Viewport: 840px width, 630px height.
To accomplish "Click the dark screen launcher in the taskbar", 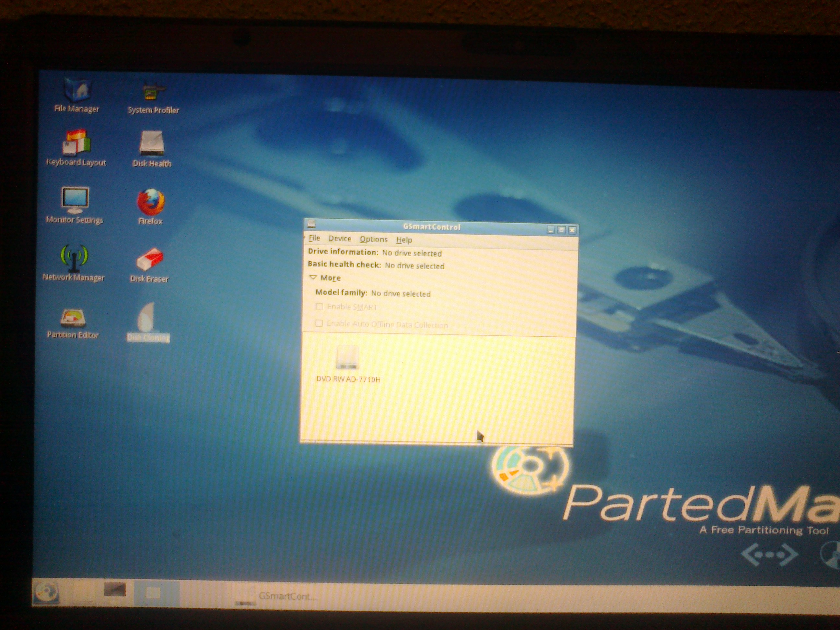I will [x=114, y=589].
